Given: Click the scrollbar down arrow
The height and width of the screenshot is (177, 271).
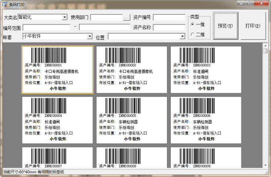Looking at the screenshot, I should [x=265, y=166].
